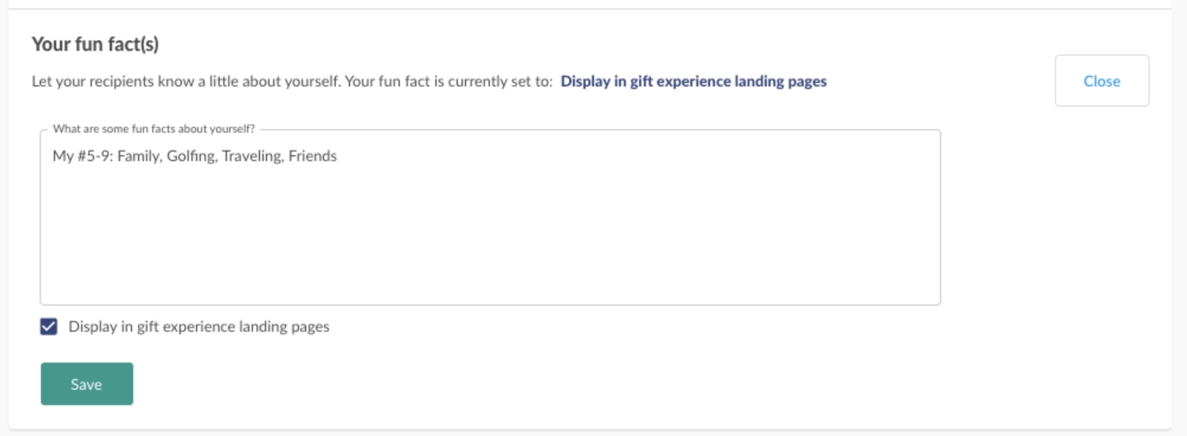Click the checkbox label text beside checkmark
The width and height of the screenshot is (1187, 436).
[x=199, y=326]
